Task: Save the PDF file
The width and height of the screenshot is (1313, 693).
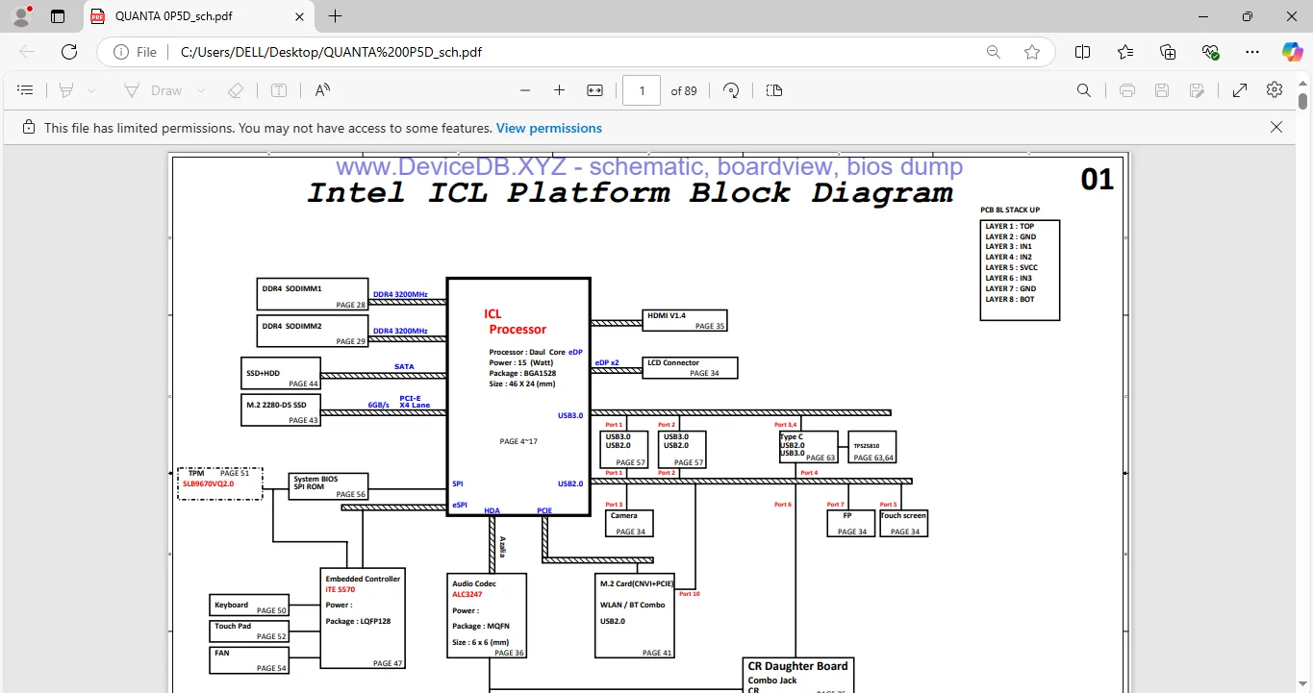Action: pyautogui.click(x=1162, y=90)
